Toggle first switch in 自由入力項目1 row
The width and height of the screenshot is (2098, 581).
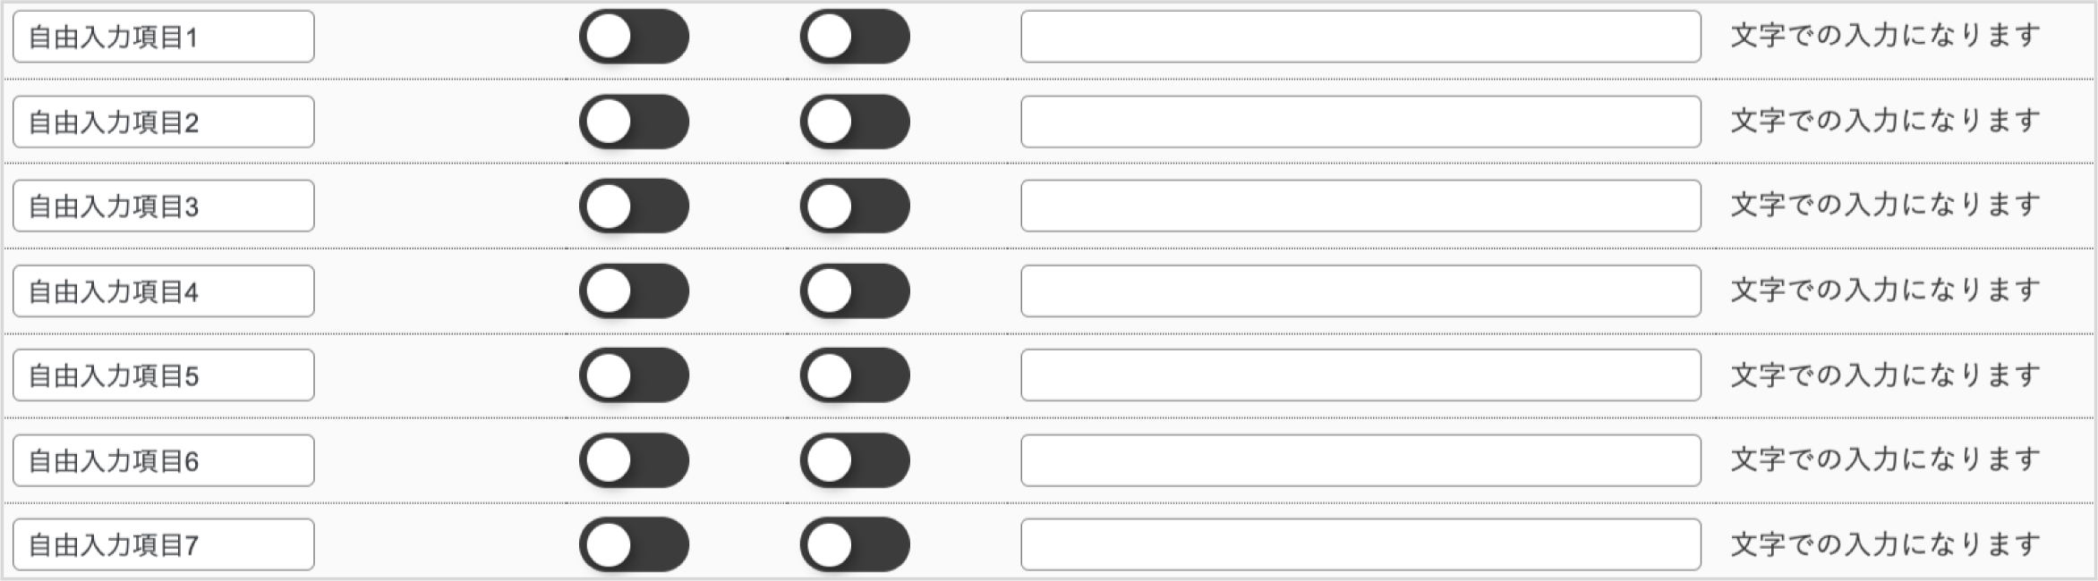pos(634,37)
